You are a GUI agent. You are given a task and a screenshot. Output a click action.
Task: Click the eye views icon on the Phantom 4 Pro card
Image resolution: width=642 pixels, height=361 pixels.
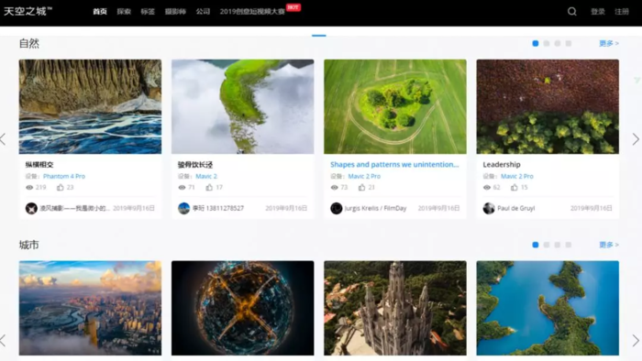pyautogui.click(x=29, y=188)
